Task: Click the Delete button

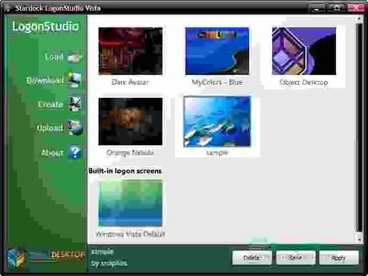Action: coord(252,258)
